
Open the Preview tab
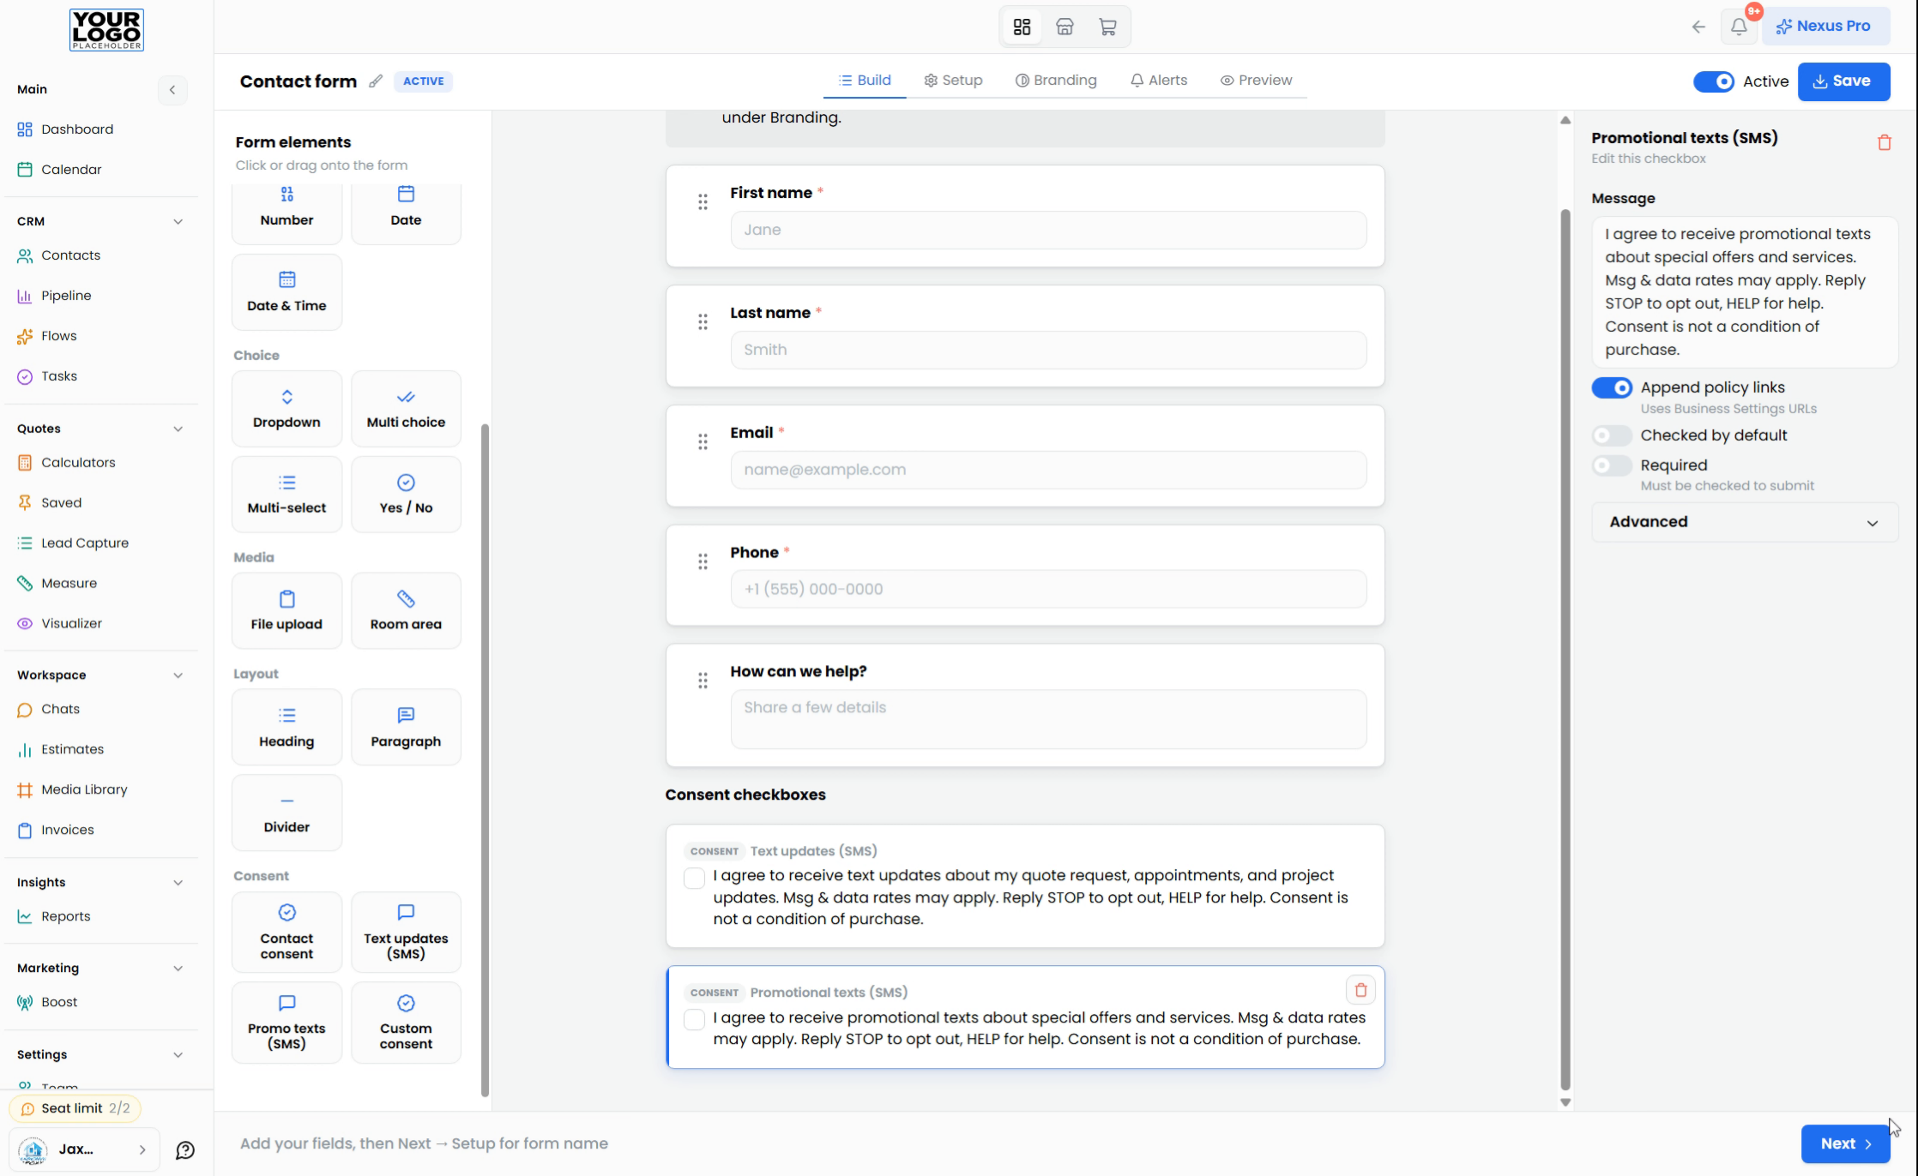1256,81
